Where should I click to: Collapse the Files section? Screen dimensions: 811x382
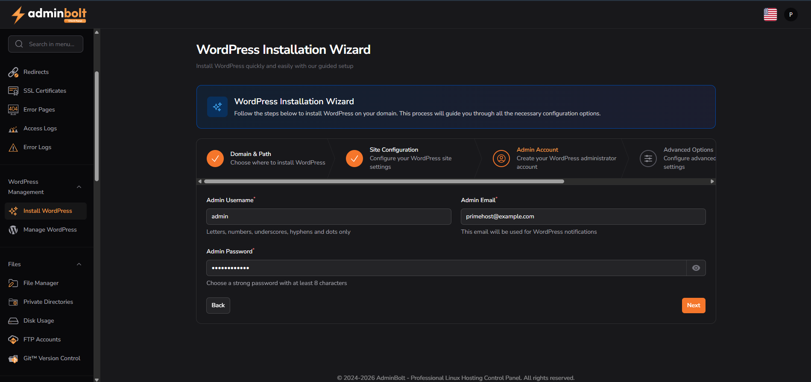coord(79,264)
